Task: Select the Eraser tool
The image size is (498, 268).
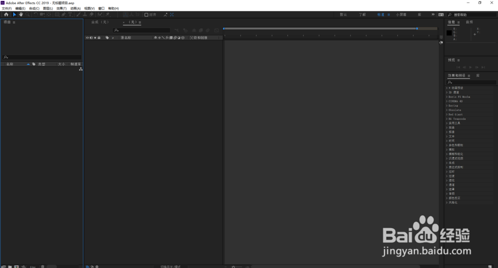Action: [x=92, y=14]
